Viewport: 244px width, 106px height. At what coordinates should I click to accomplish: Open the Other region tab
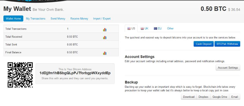click(x=170, y=28)
